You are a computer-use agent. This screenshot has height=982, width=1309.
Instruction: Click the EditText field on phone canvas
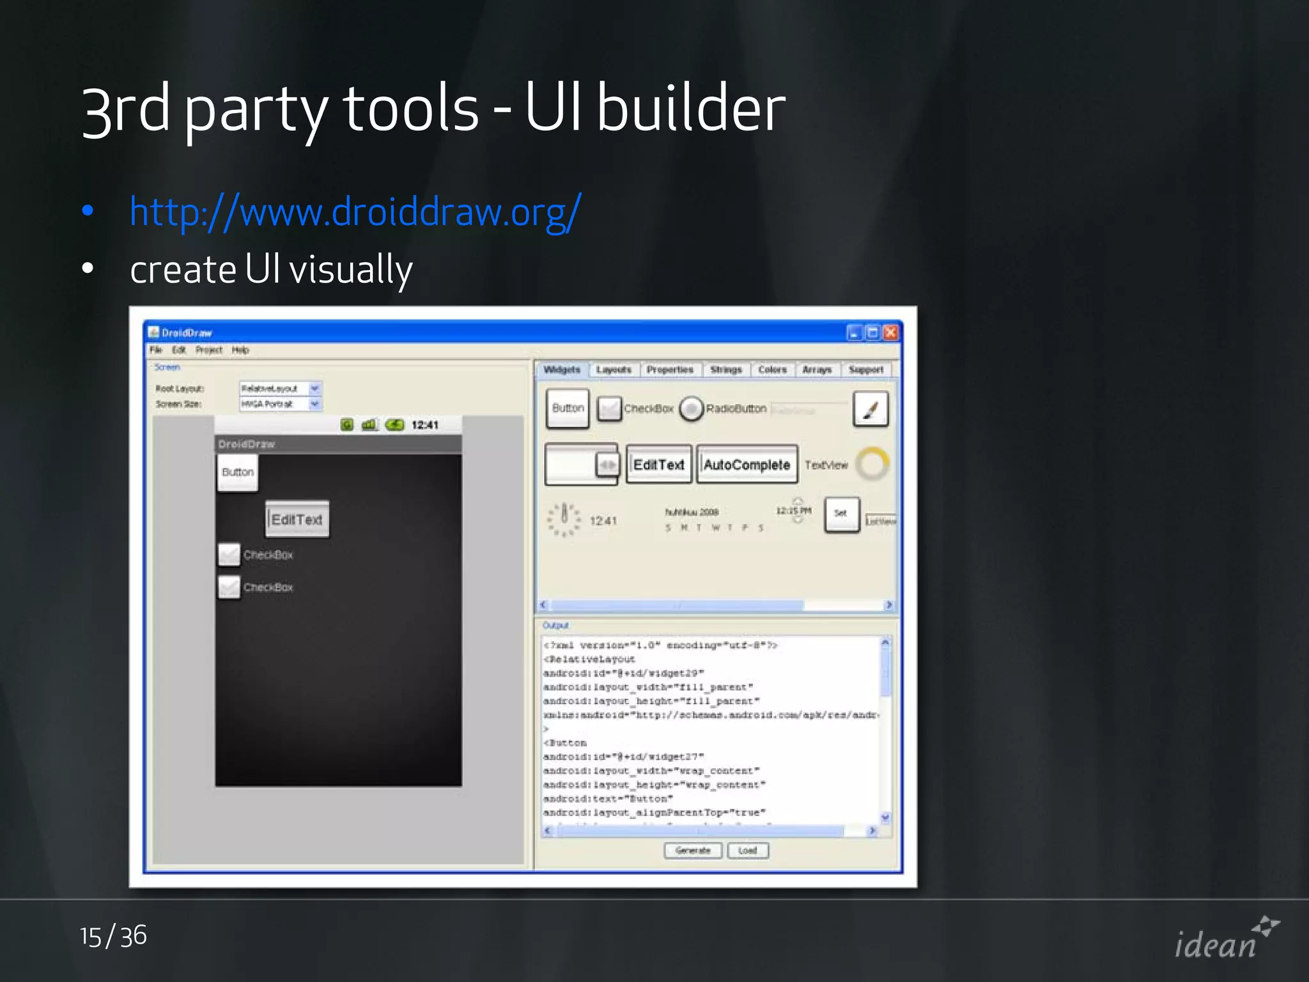pos(297,519)
